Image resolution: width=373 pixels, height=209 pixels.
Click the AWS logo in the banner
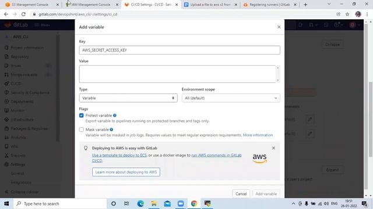[x=260, y=158]
